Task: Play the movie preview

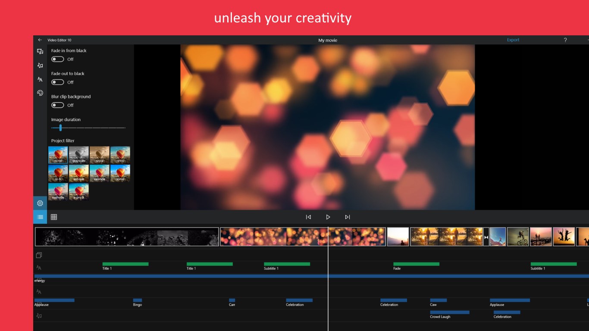Action: (x=328, y=217)
